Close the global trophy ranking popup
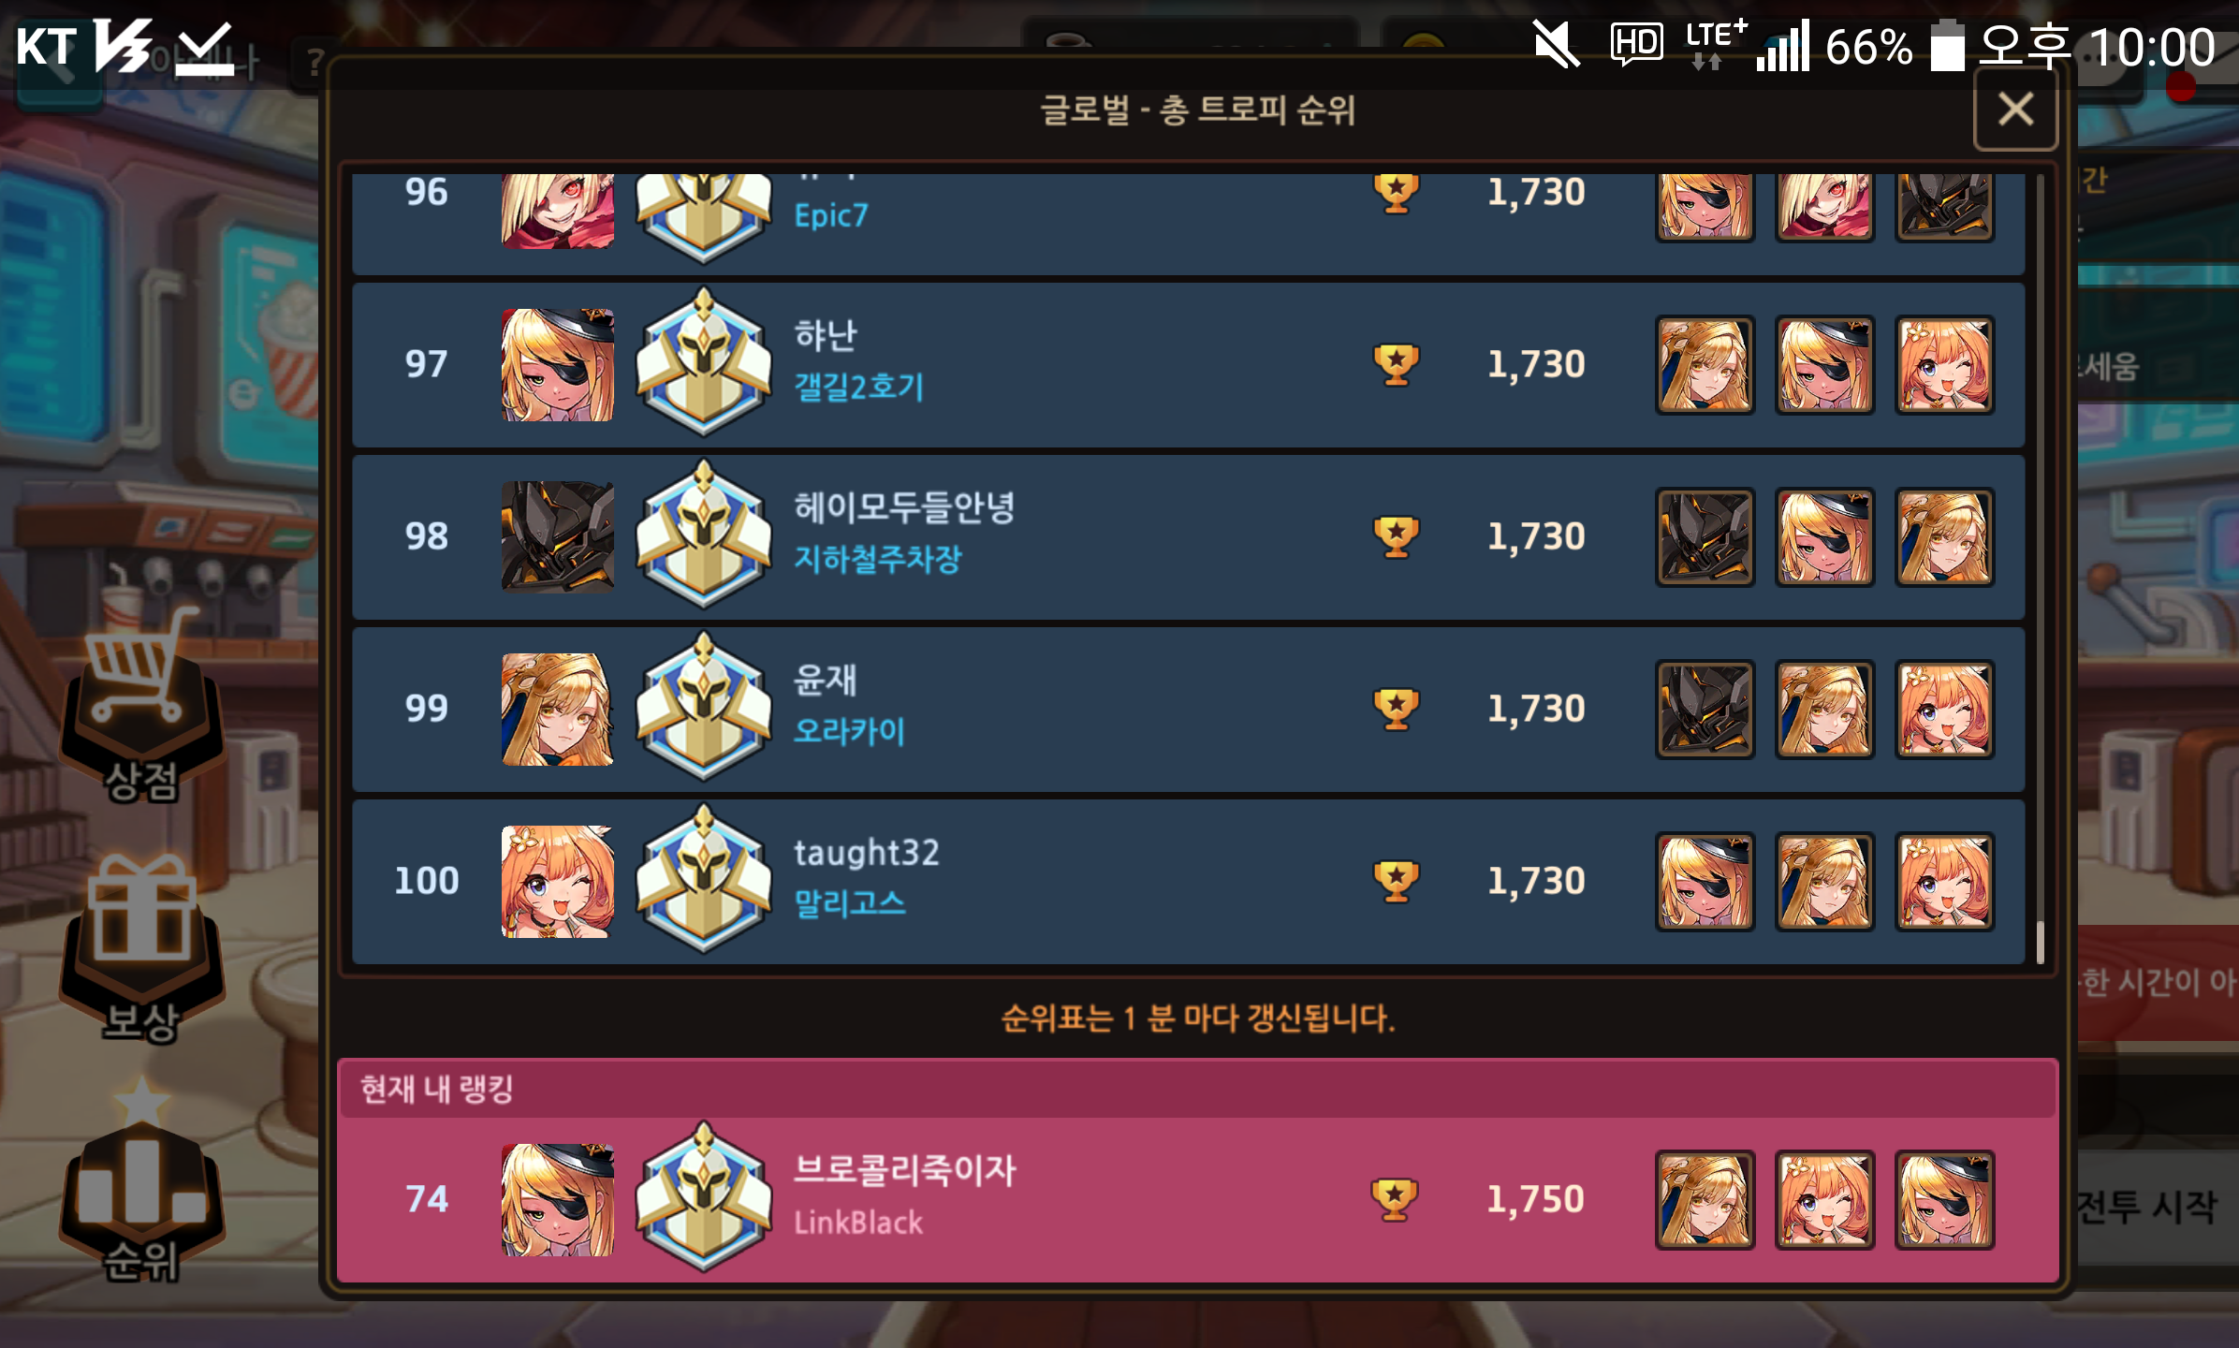The height and width of the screenshot is (1348, 2239). click(x=2015, y=110)
